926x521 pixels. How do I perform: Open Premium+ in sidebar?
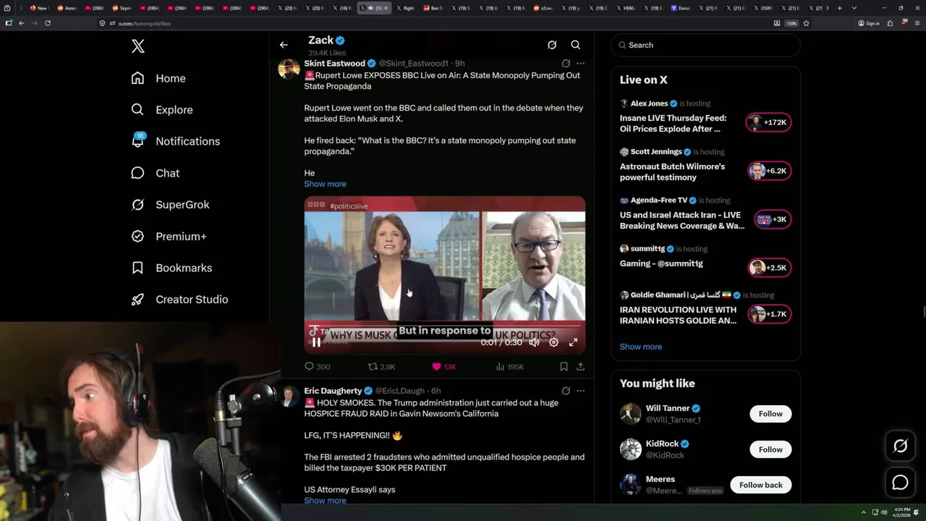169,237
